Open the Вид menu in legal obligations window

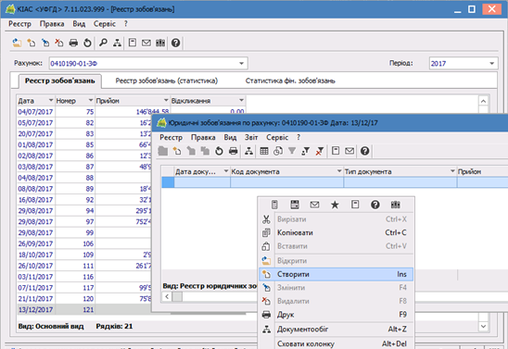coord(230,137)
